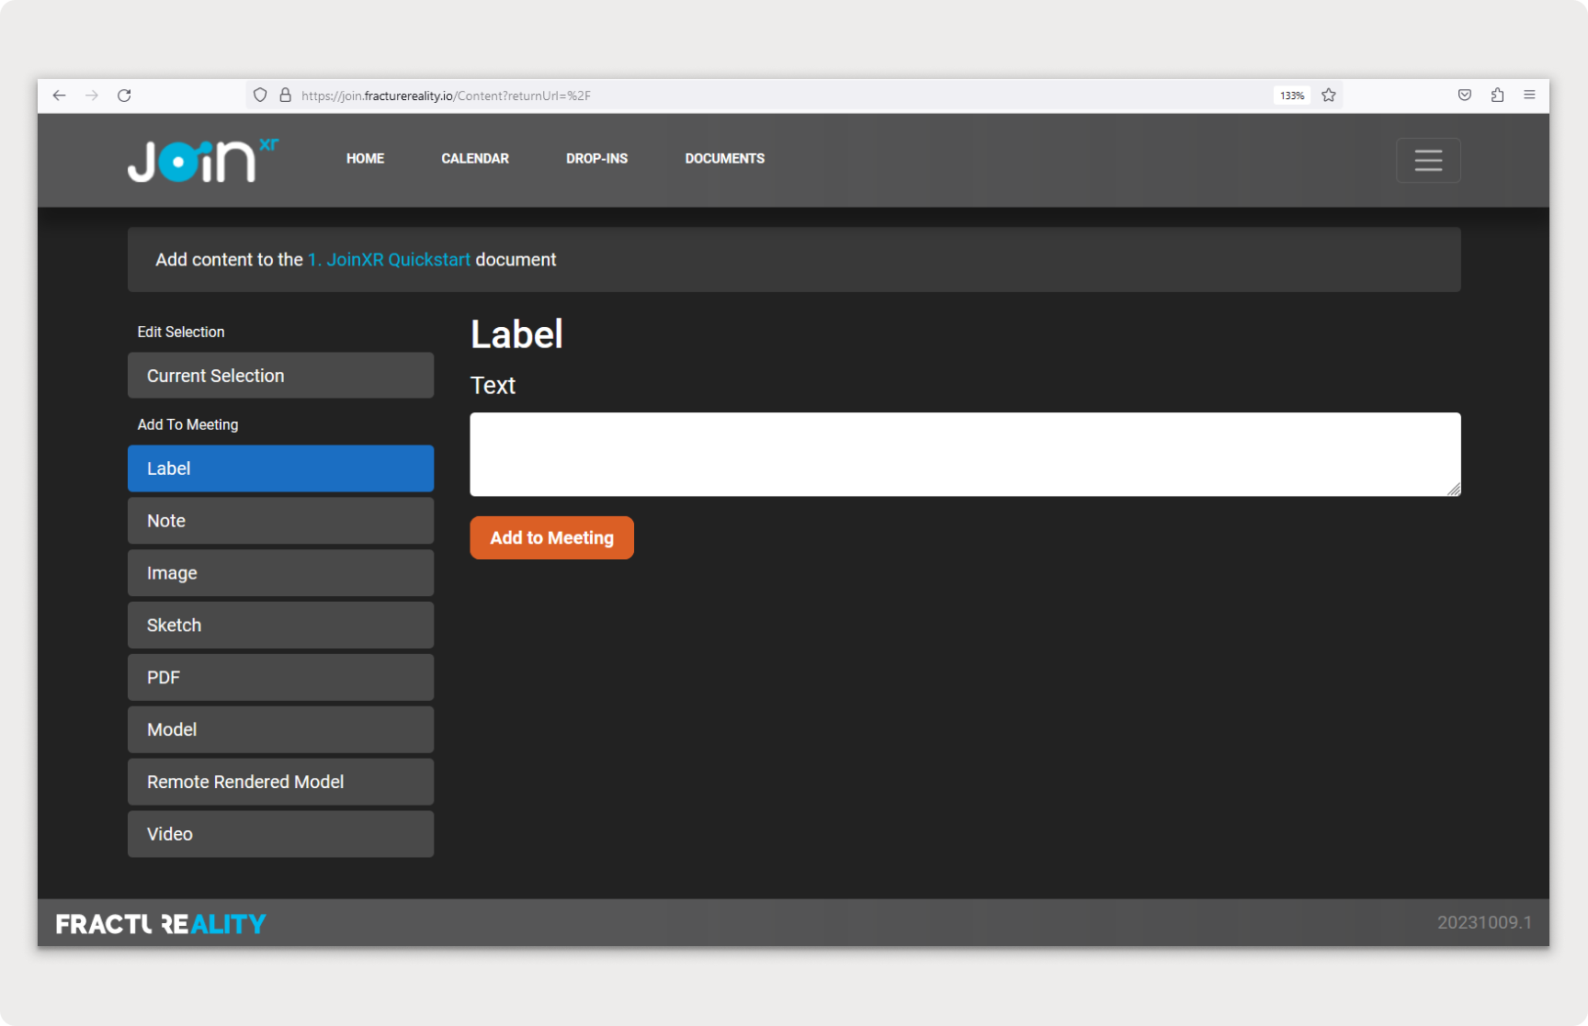Click inside the Text input area
The image size is (1588, 1026).
tap(965, 454)
